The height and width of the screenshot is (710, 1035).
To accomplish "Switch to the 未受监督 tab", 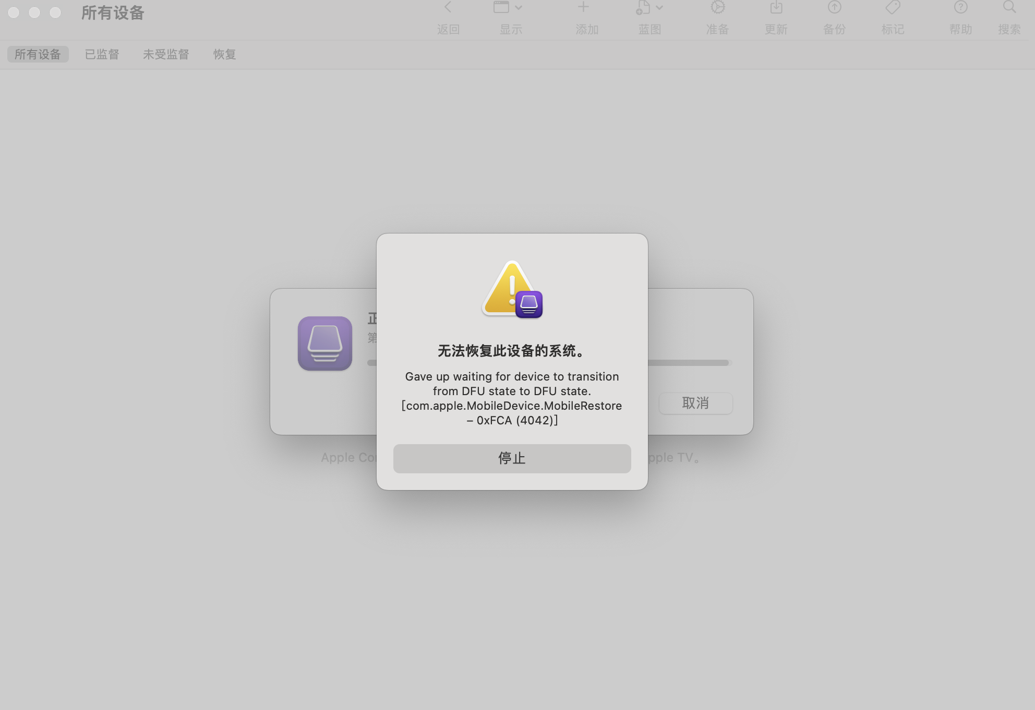I will tap(166, 54).
